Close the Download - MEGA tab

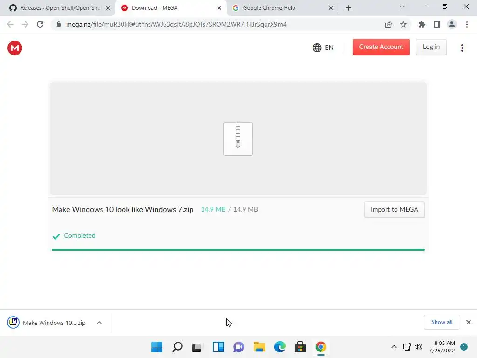point(219,8)
